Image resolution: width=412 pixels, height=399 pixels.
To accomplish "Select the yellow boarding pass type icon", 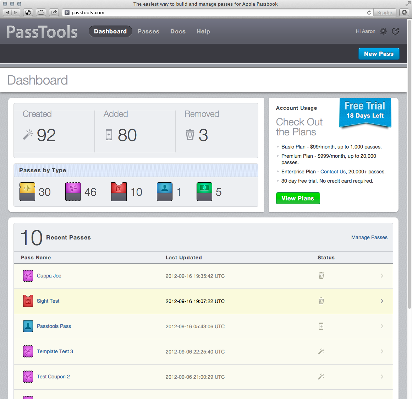I will (x=27, y=192).
